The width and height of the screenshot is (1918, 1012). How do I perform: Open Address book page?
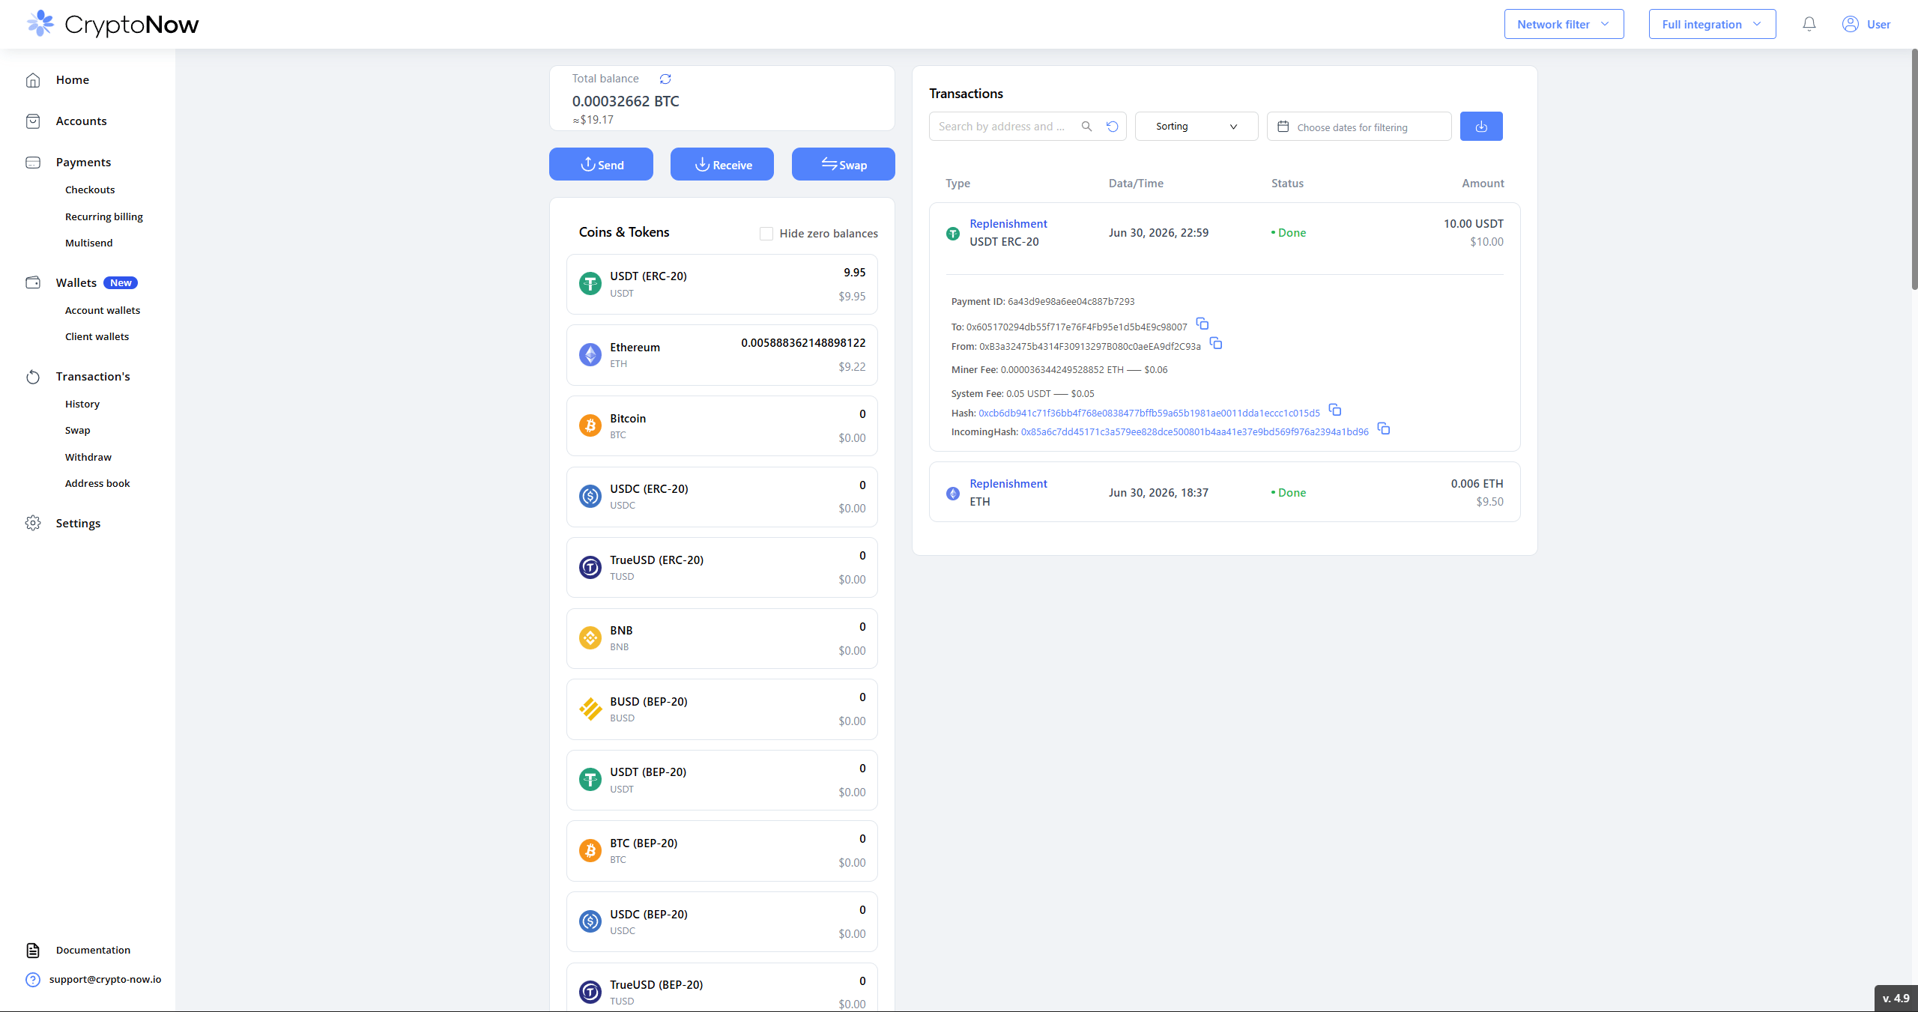[x=97, y=484]
